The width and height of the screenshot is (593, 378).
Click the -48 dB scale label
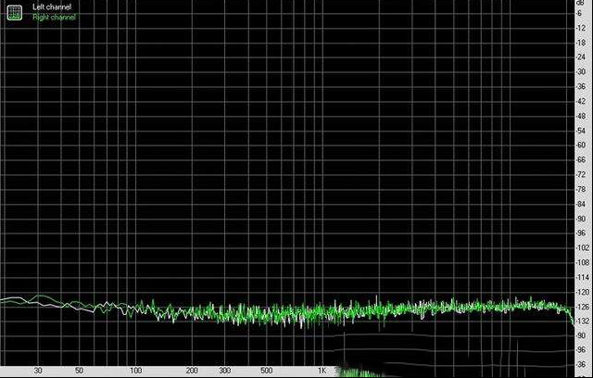(581, 116)
